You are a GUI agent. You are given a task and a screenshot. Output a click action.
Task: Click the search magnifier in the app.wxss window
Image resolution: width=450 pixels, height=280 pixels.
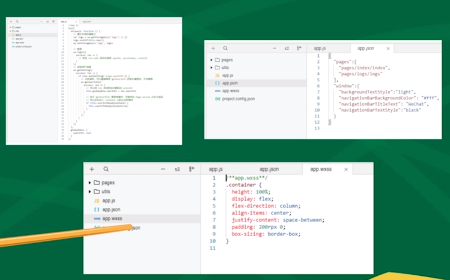point(106,169)
